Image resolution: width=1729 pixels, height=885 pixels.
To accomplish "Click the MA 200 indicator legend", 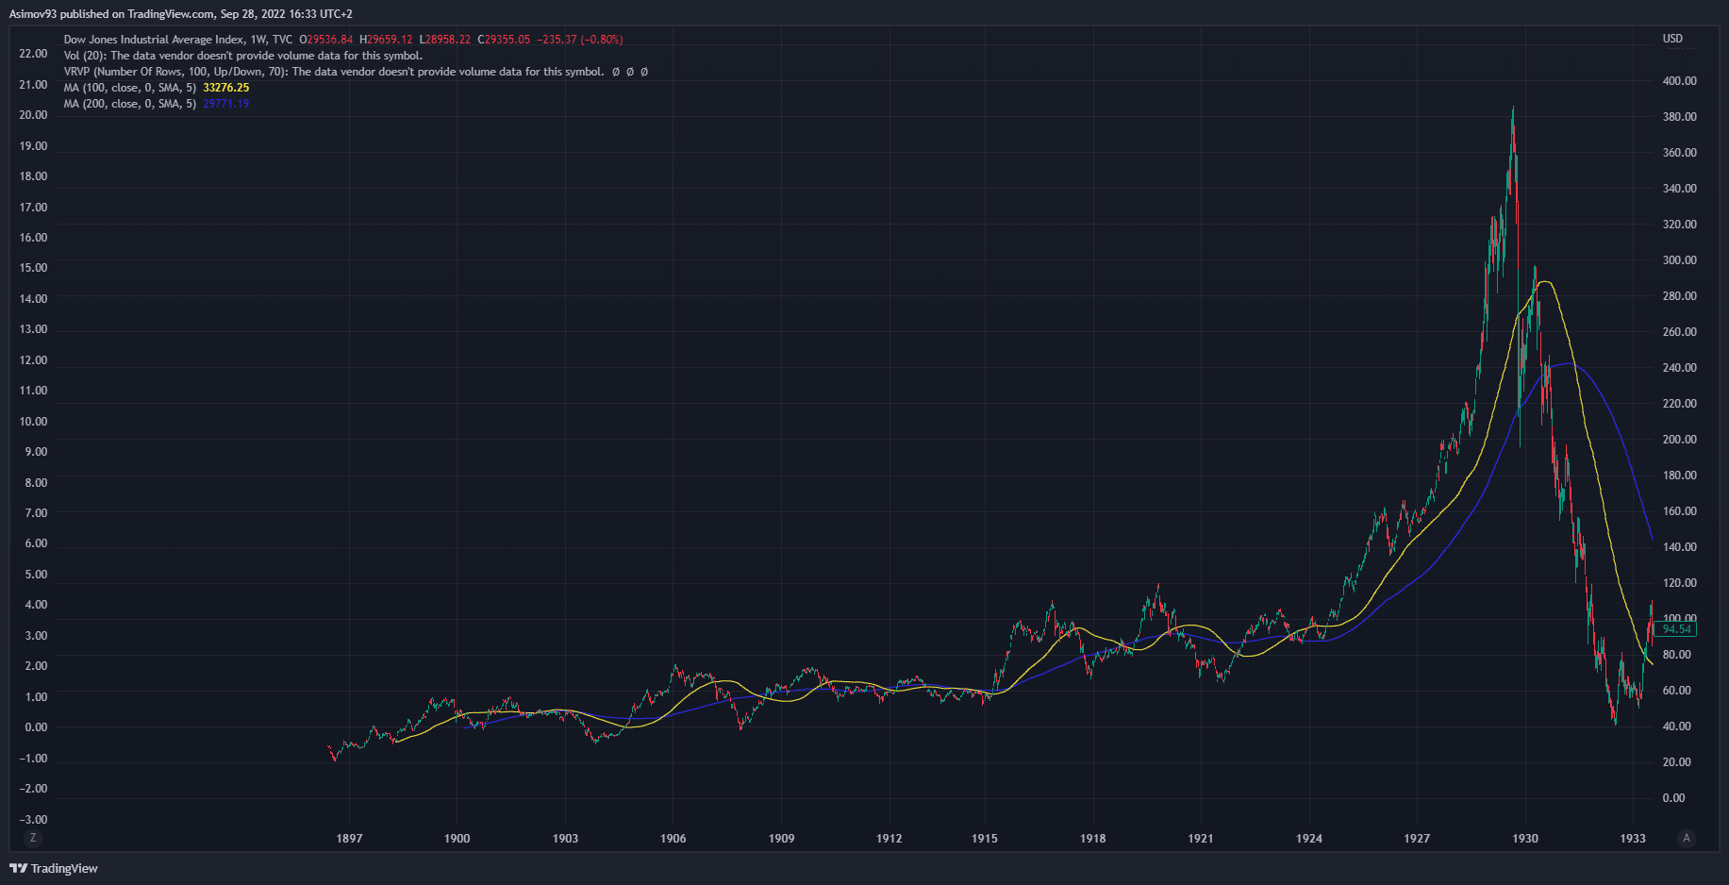I will click(130, 104).
